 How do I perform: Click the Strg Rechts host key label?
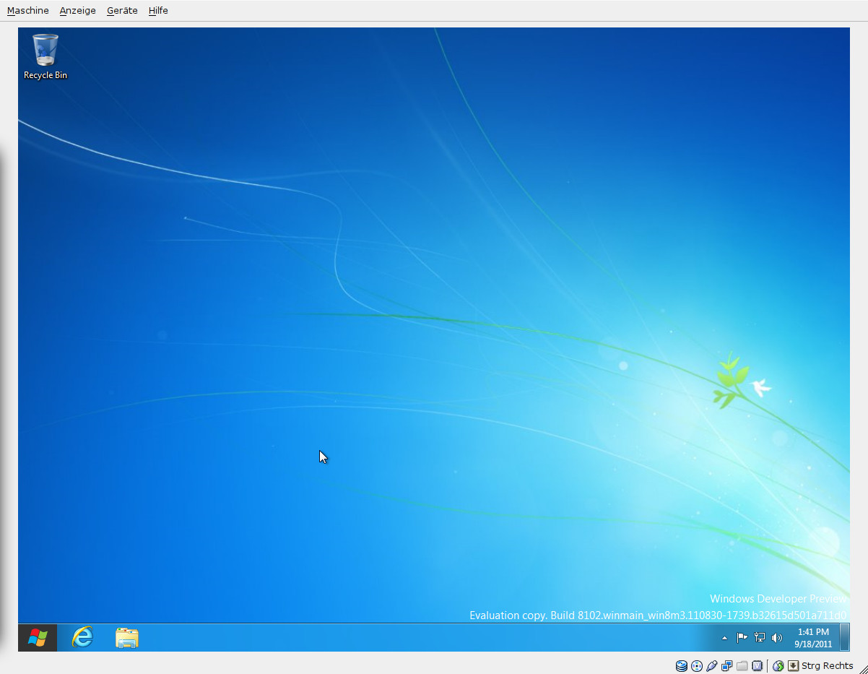click(x=828, y=666)
